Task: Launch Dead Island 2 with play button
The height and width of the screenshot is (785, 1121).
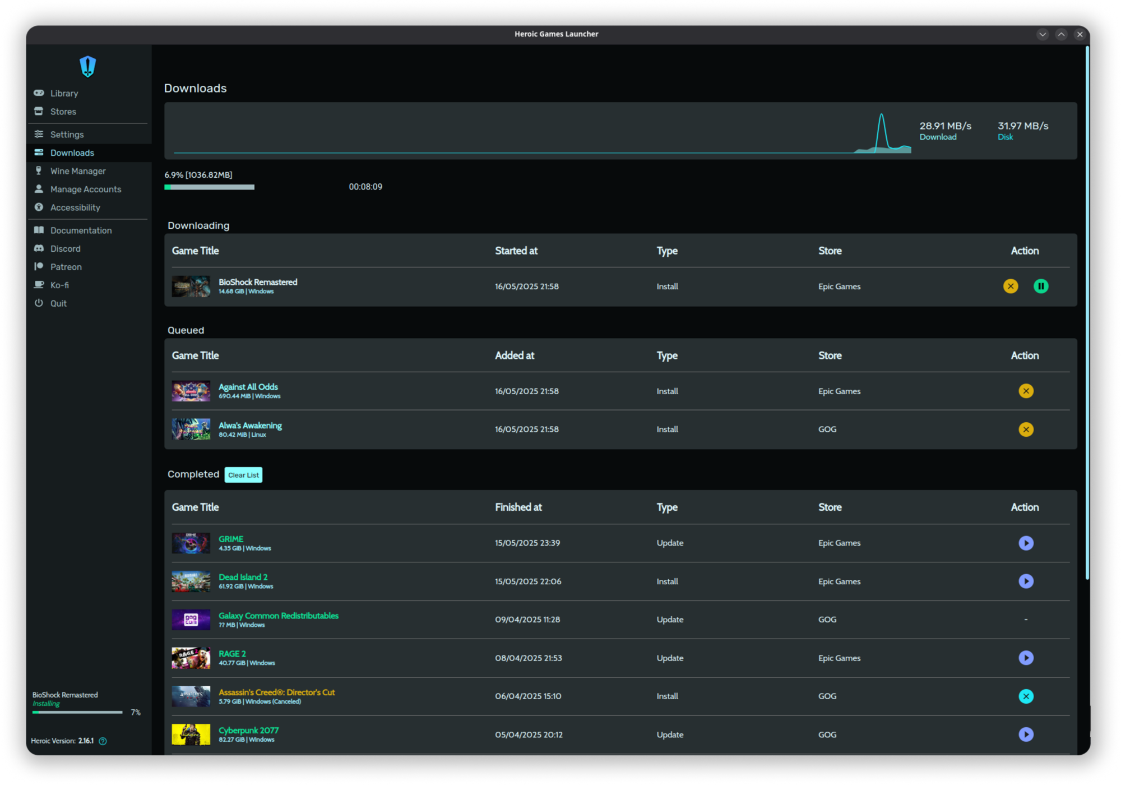Action: pyautogui.click(x=1026, y=581)
